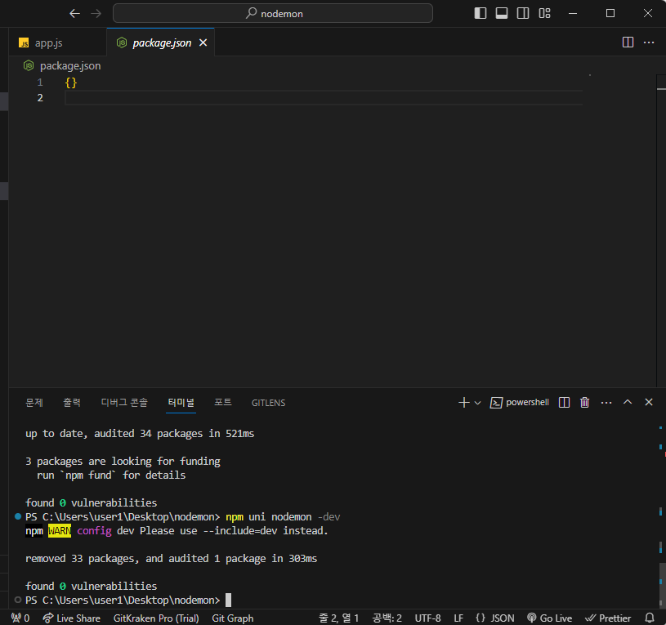Screen dimensions: 666x625
Task: Select the package.json editor tab
Action: click(162, 42)
